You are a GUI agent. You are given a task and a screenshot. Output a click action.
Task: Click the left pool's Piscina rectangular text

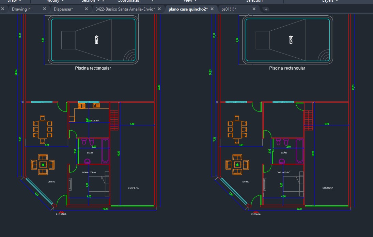93,68
